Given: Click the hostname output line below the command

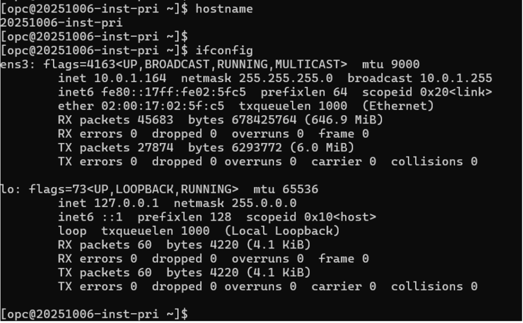Looking at the screenshot, I should (x=61, y=23).
